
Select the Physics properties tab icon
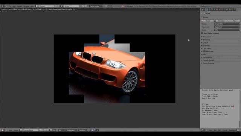pos(235,9)
